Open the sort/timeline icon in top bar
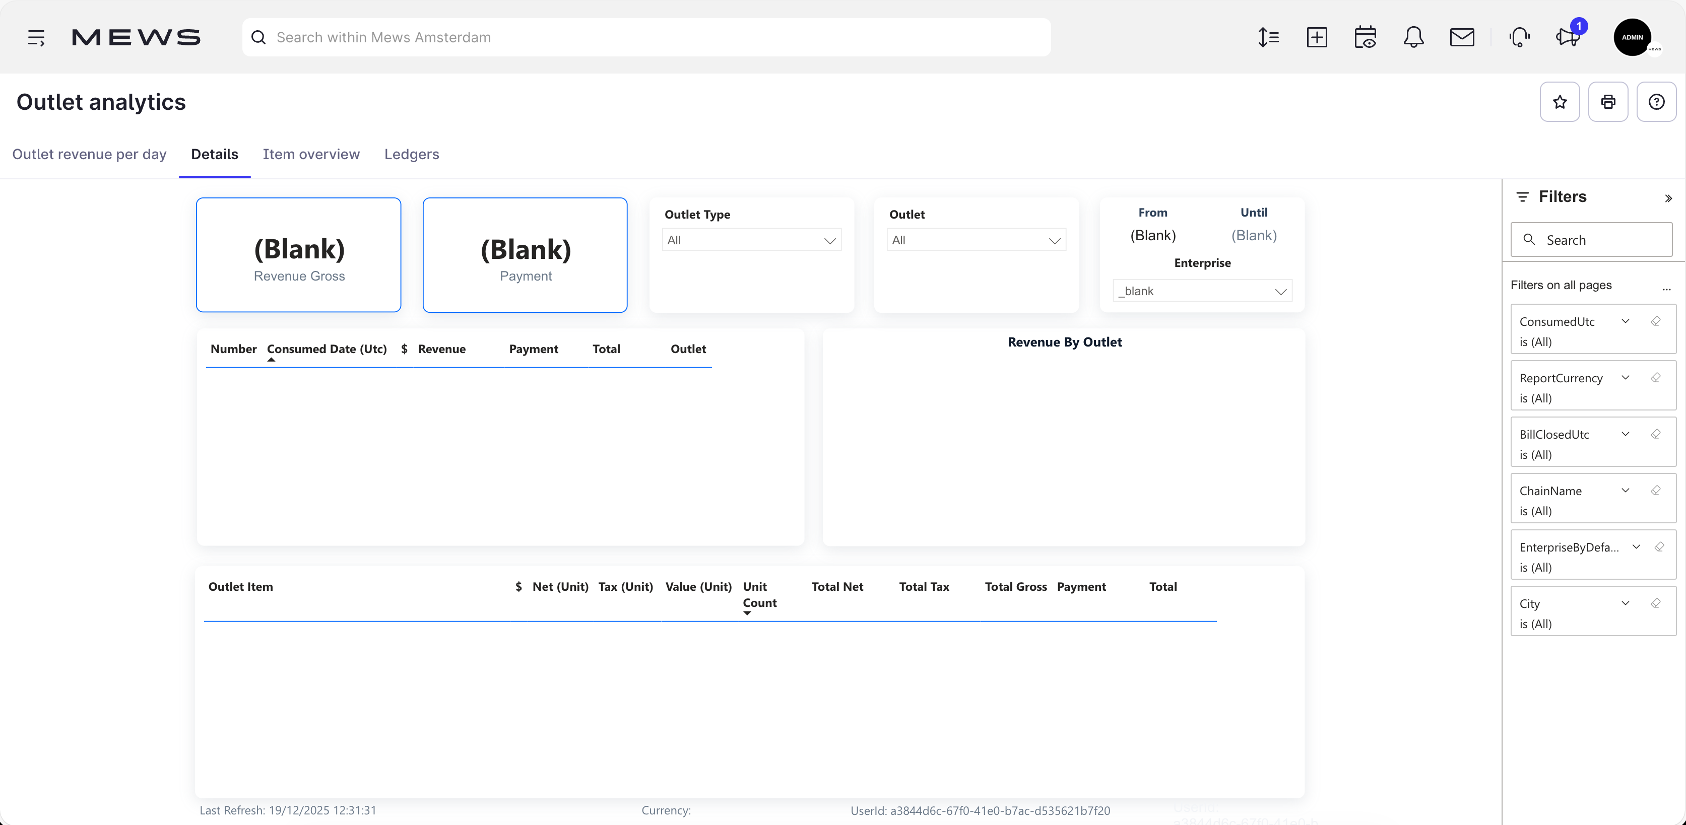 point(1268,37)
